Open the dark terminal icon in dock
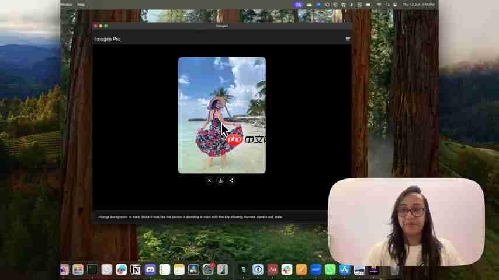The width and height of the screenshot is (499, 280). [92, 270]
